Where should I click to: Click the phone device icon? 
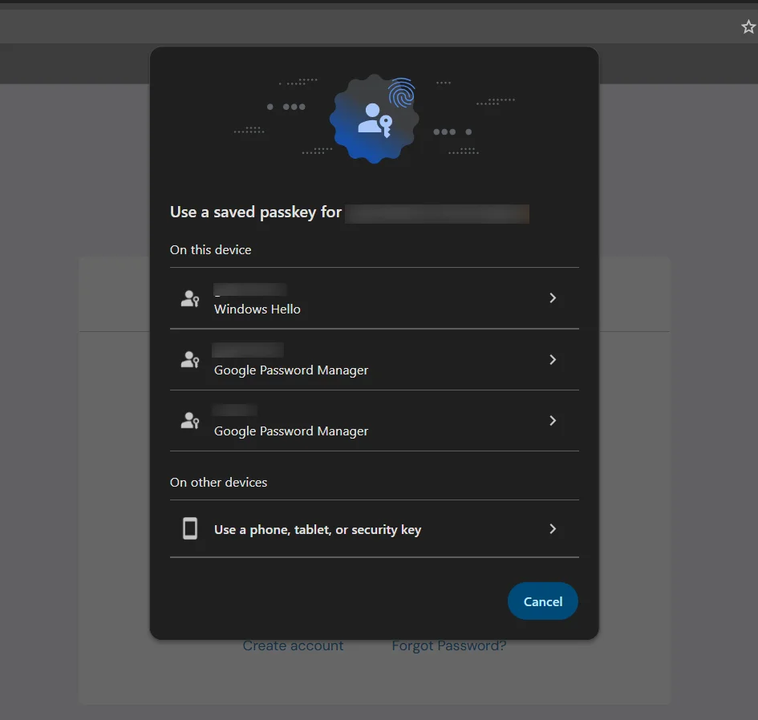pyautogui.click(x=190, y=528)
